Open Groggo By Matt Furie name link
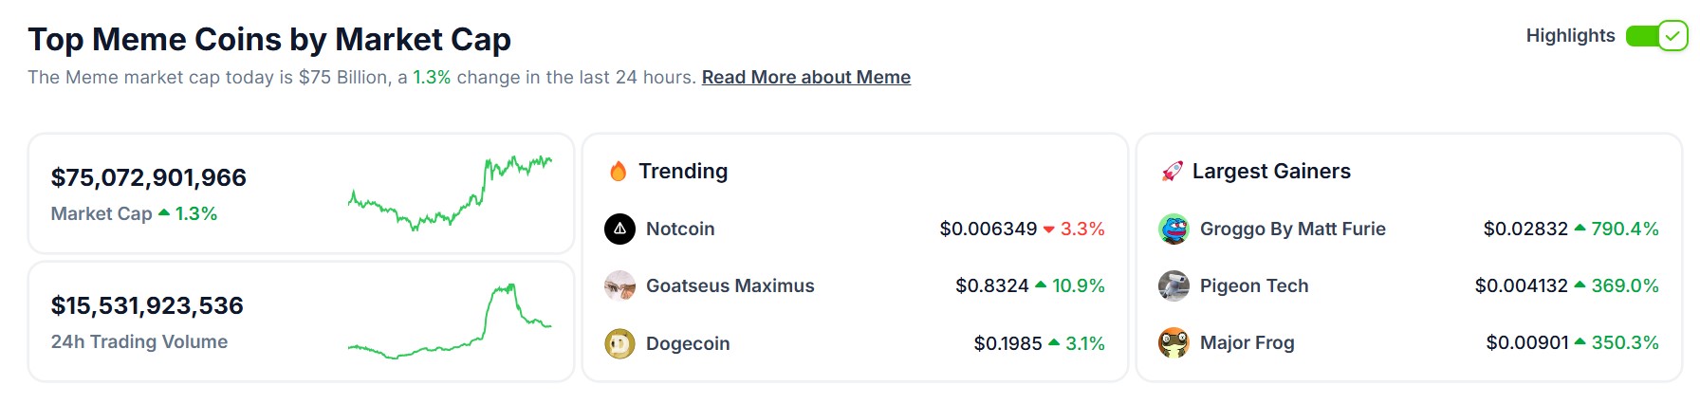1700x404 pixels. pyautogui.click(x=1292, y=229)
